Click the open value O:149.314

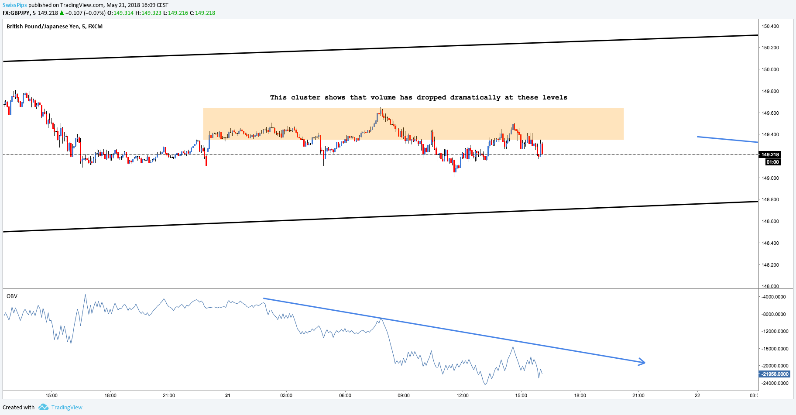pyautogui.click(x=121, y=13)
